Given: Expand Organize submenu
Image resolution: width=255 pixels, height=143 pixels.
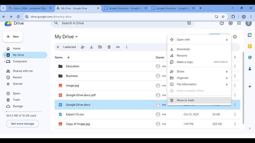Looking at the screenshot, I should (227, 78).
